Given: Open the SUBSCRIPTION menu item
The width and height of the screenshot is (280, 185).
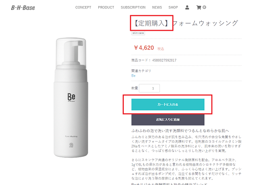Looking at the screenshot, I should point(133,7).
